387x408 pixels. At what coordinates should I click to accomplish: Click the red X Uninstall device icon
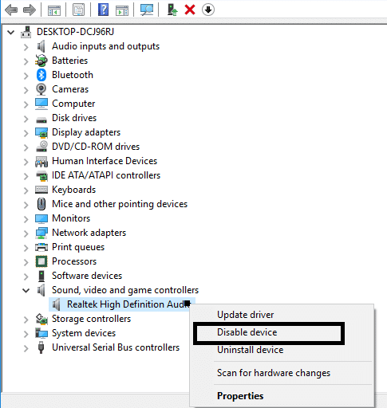190,10
